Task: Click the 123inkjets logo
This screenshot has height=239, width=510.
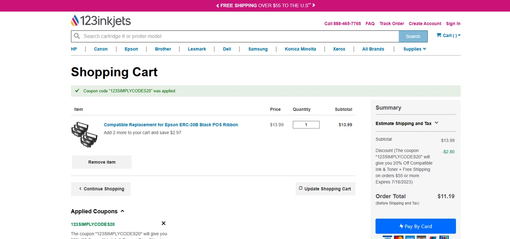Action: click(x=101, y=21)
